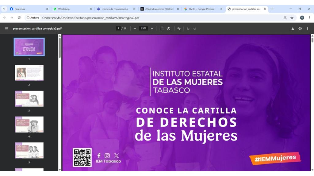This screenshot has width=314, height=176.
Task: Rotate the PDF counterclockwise
Action: [x=168, y=28]
